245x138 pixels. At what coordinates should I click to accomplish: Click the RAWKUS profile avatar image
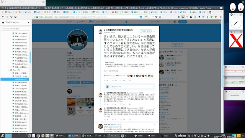click(77, 40)
